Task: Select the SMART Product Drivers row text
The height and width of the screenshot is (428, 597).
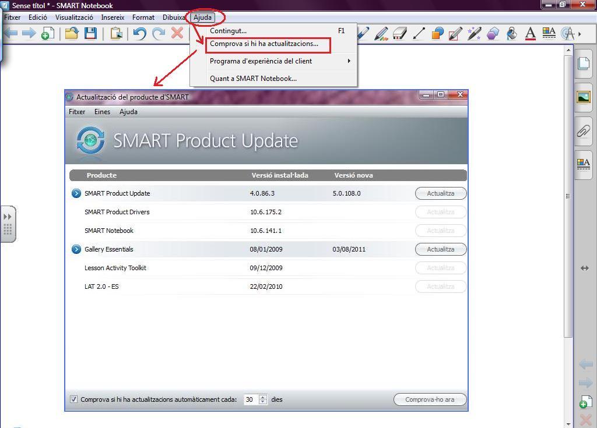Action: point(117,212)
